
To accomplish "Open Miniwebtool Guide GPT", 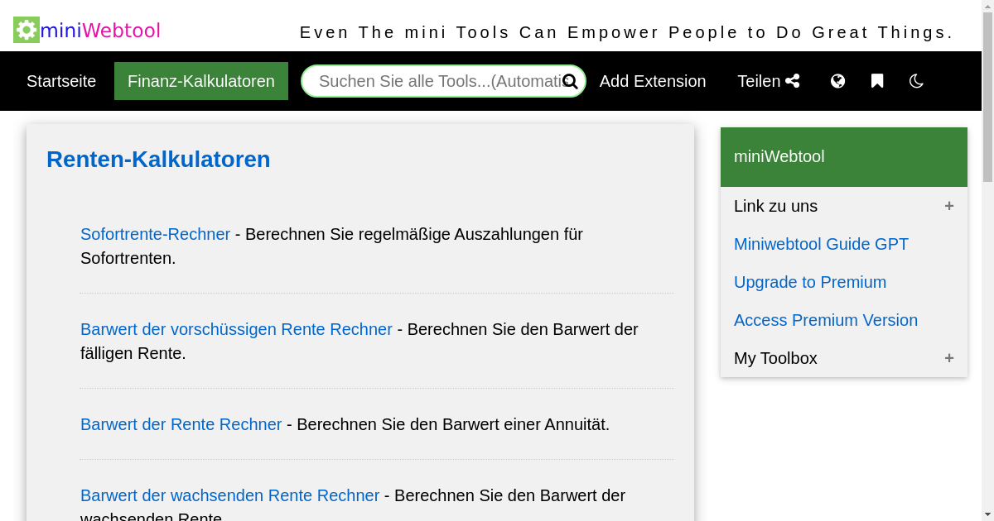I will tap(821, 244).
